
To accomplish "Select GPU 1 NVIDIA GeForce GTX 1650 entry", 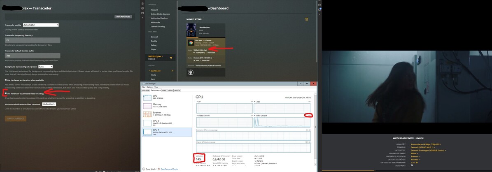I will [x=167, y=132].
